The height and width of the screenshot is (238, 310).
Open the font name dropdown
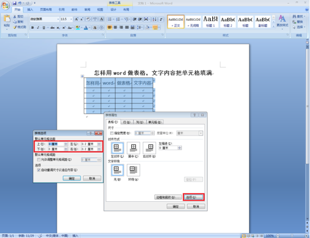[58, 19]
